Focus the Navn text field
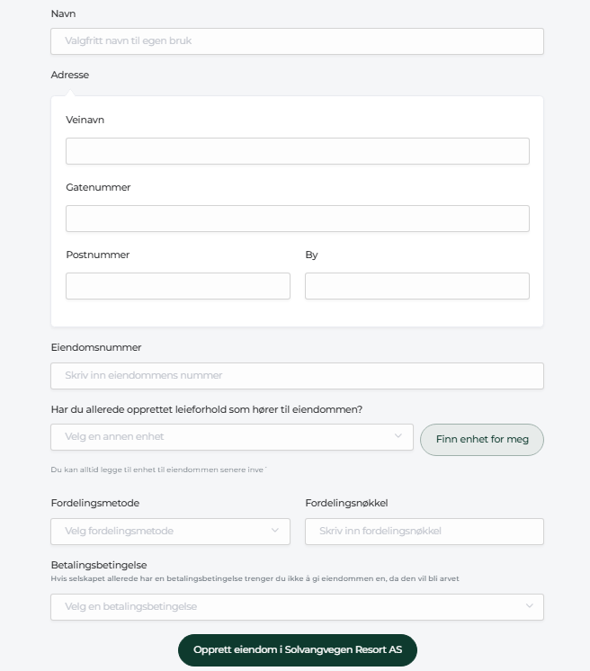This screenshot has width=590, height=671. coord(297,41)
